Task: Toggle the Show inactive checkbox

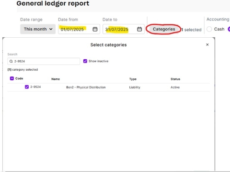Action: click(85, 61)
